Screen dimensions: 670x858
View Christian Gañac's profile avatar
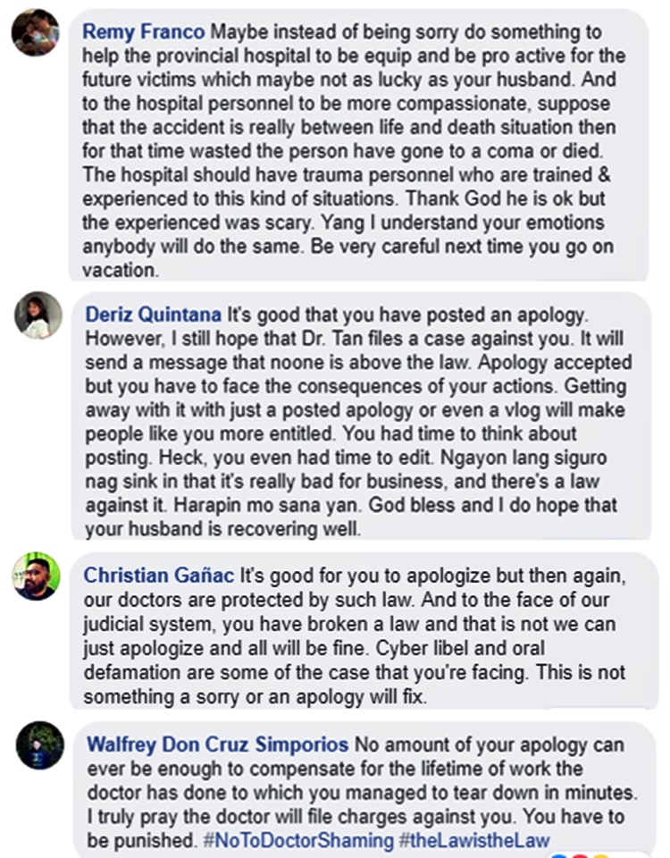pyautogui.click(x=36, y=576)
